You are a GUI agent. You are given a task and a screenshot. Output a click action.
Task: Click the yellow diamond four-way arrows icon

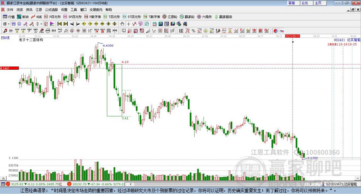(x=109, y=24)
